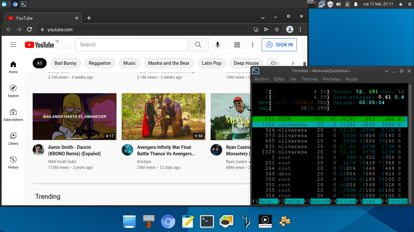Open Kristijan channel avatar
This screenshot has width=414, height=232.
(127, 150)
